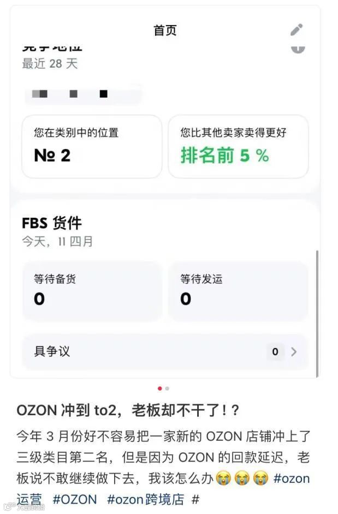Viewport: 338px width, 514px height.
Task: Tap the partially hidden gray info icon
Action: point(298,49)
